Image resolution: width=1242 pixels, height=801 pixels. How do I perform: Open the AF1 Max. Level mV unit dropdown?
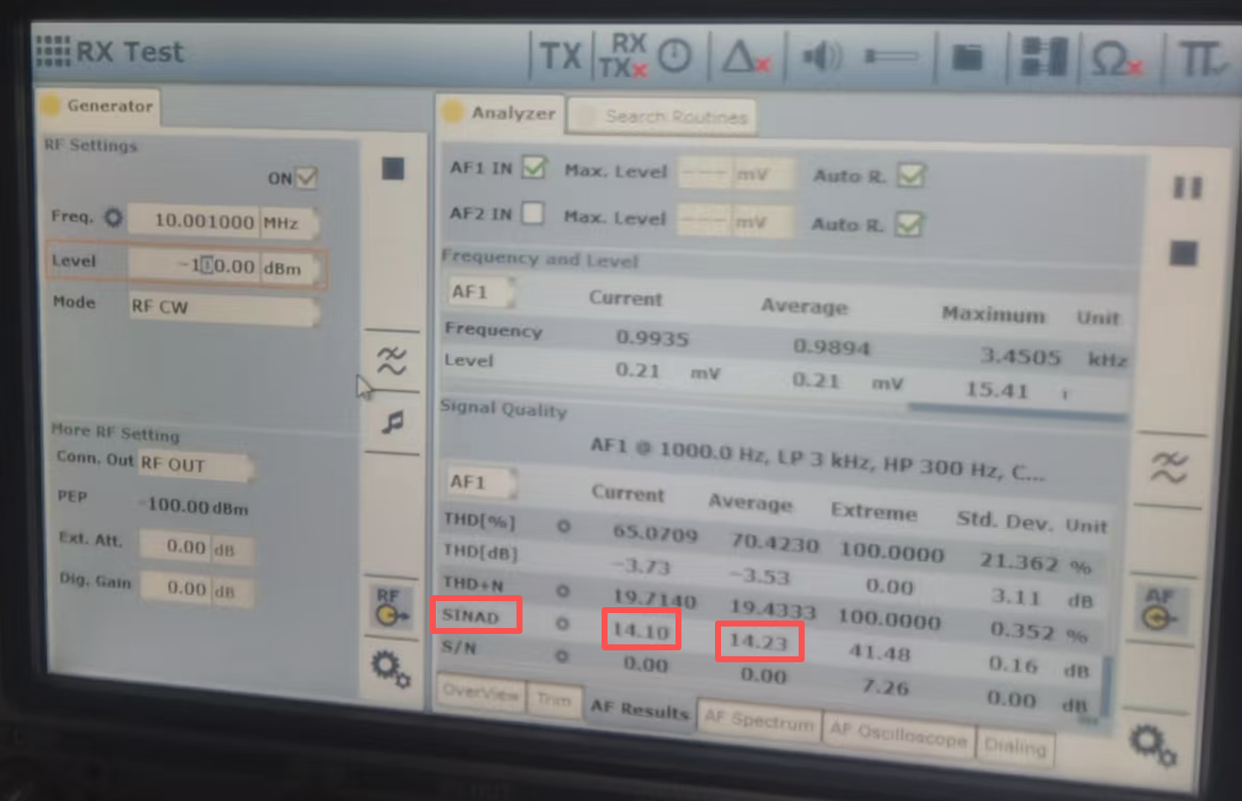tap(762, 175)
